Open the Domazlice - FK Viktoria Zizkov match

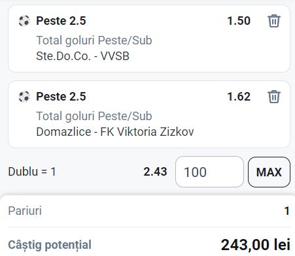[115, 132]
